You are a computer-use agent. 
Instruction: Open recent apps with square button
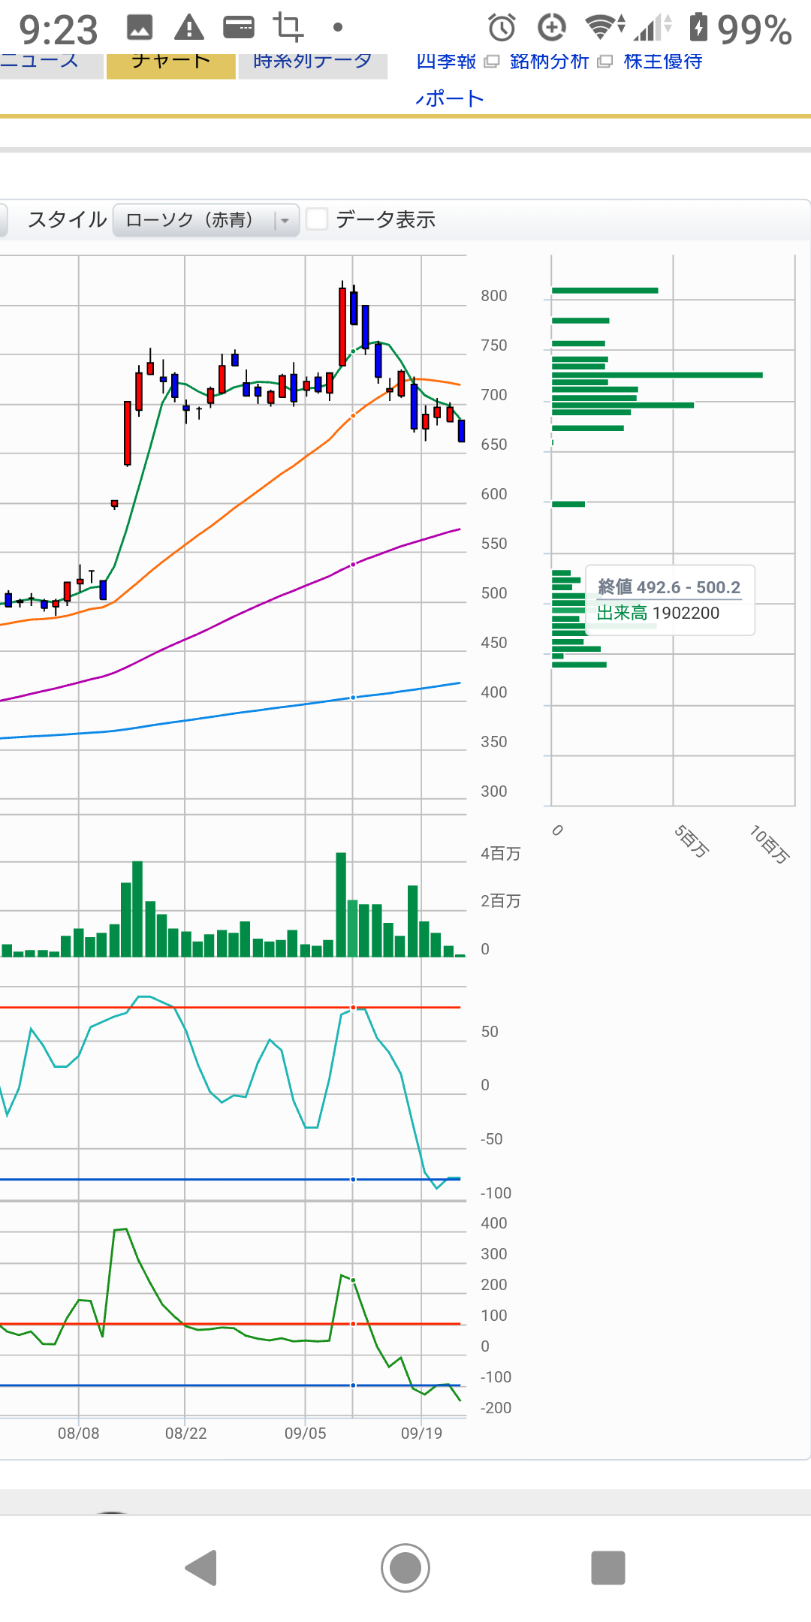click(x=607, y=1568)
